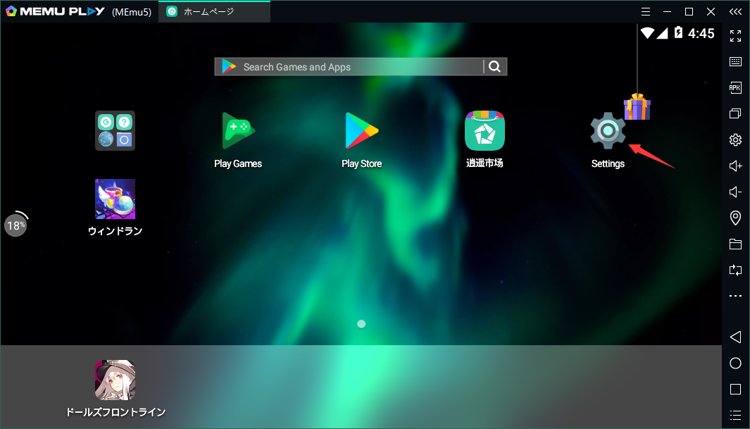Toggle fullscreen mode in the sidebar

[735, 35]
